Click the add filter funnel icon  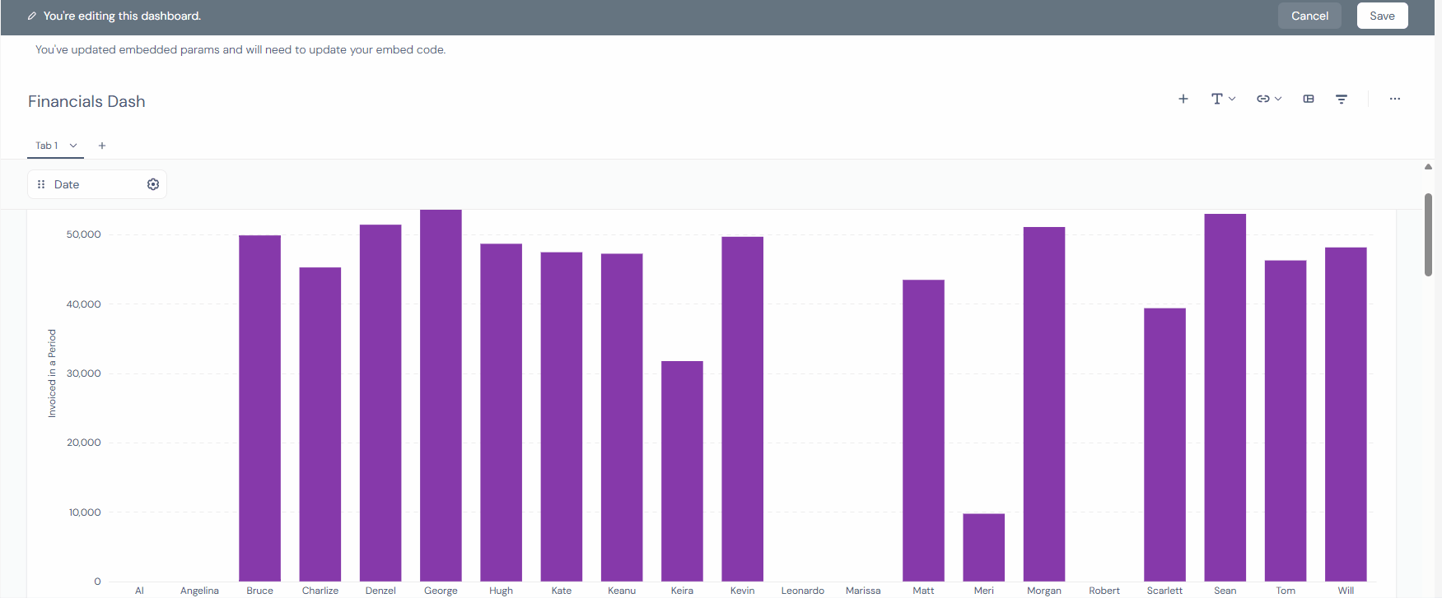(1342, 99)
